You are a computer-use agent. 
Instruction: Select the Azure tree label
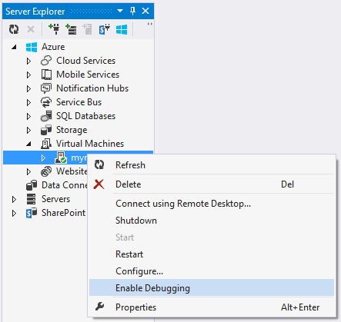click(53, 47)
